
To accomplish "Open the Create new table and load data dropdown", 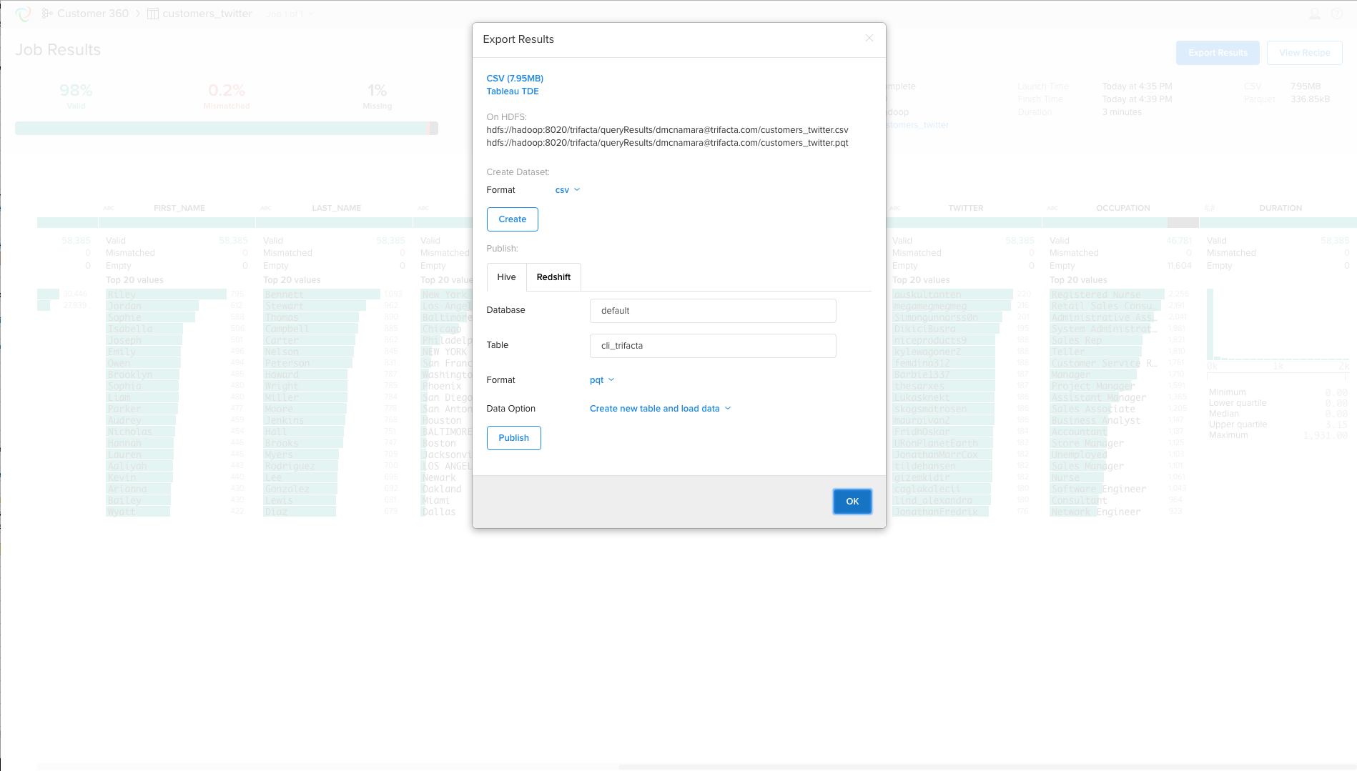I will point(658,408).
